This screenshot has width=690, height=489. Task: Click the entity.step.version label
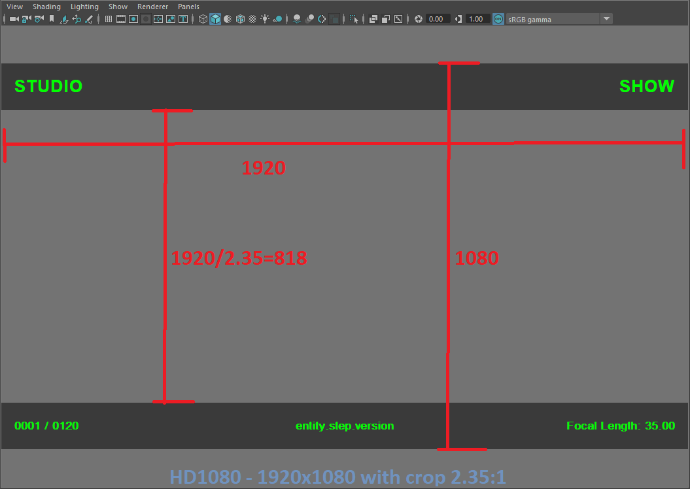(x=345, y=426)
